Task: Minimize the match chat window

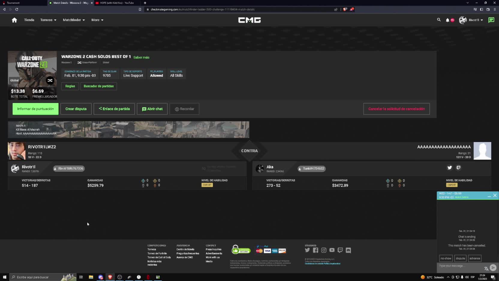Action: (x=489, y=196)
